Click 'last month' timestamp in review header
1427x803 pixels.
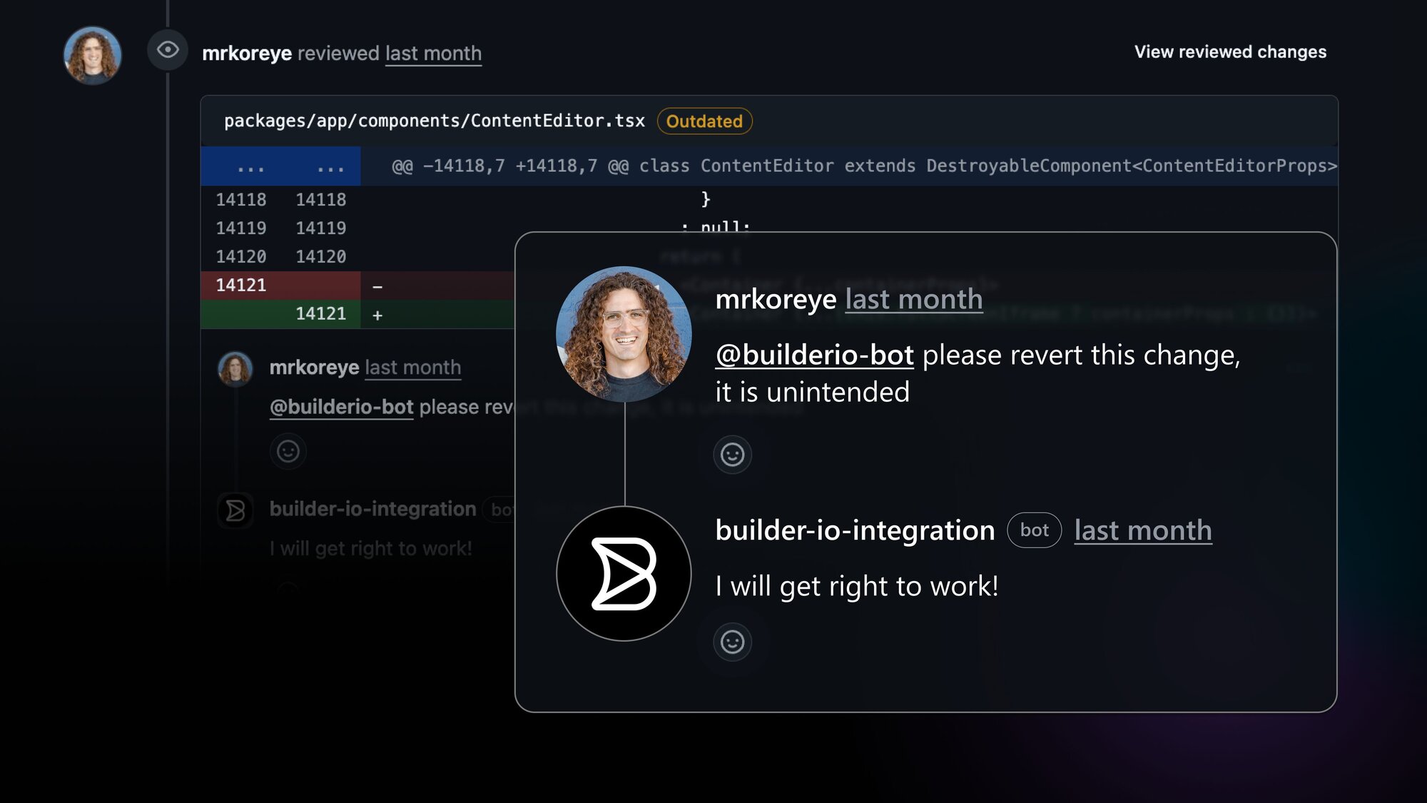(433, 54)
